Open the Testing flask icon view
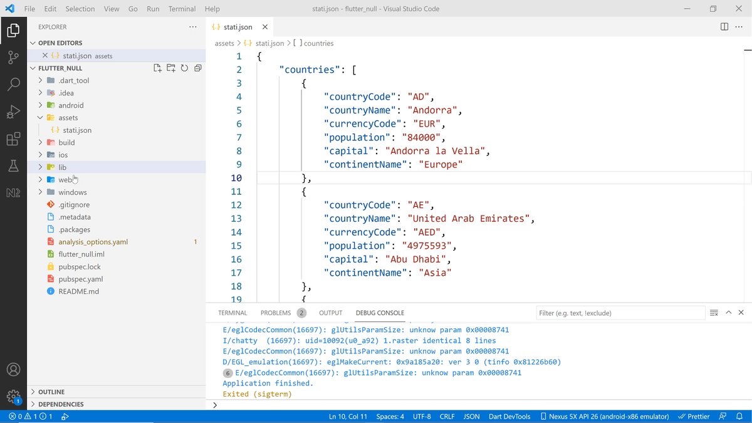Image resolution: width=752 pixels, height=423 pixels. [x=13, y=166]
